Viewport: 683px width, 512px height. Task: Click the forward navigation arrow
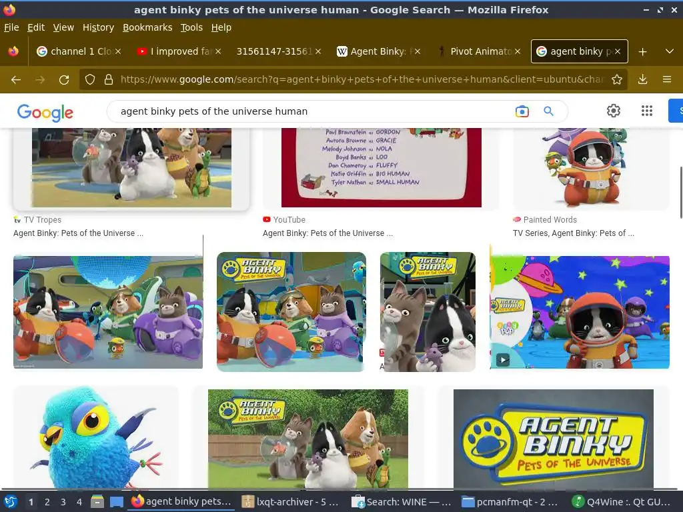click(x=40, y=80)
